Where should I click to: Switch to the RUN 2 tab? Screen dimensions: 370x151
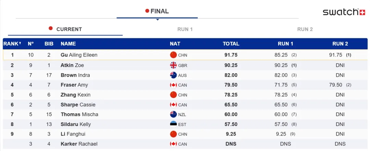(x=305, y=29)
